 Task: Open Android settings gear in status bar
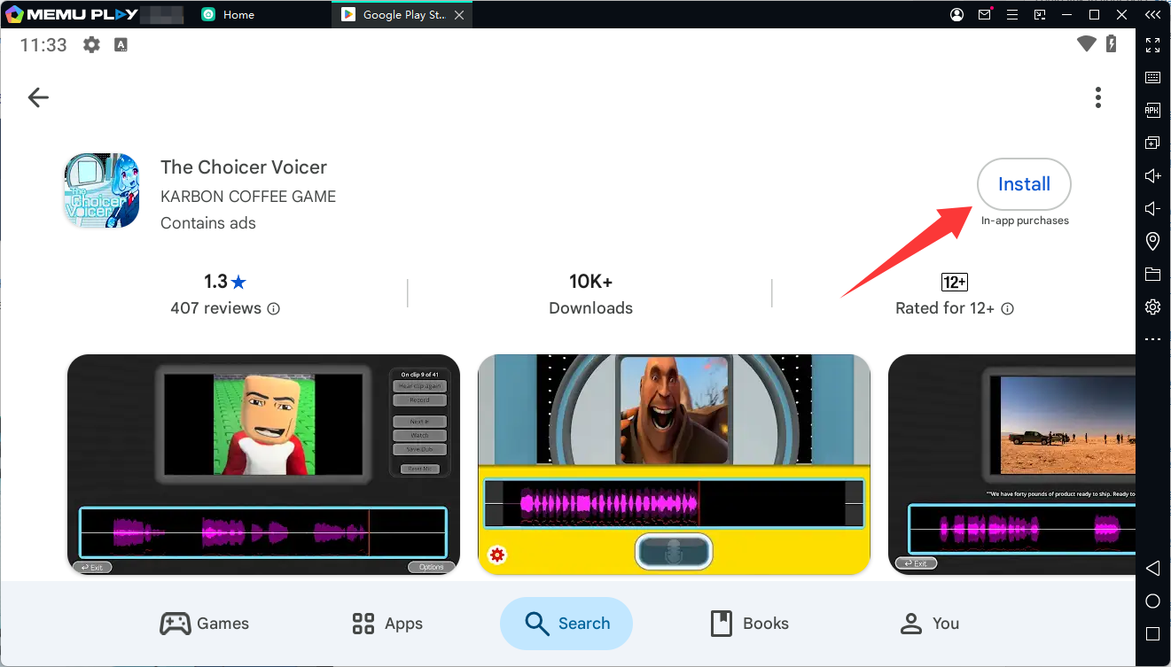click(91, 44)
